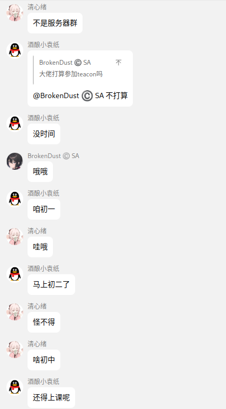Select the '马上初二了' message bubble
Screen dimensions: 226x409
coord(51,284)
